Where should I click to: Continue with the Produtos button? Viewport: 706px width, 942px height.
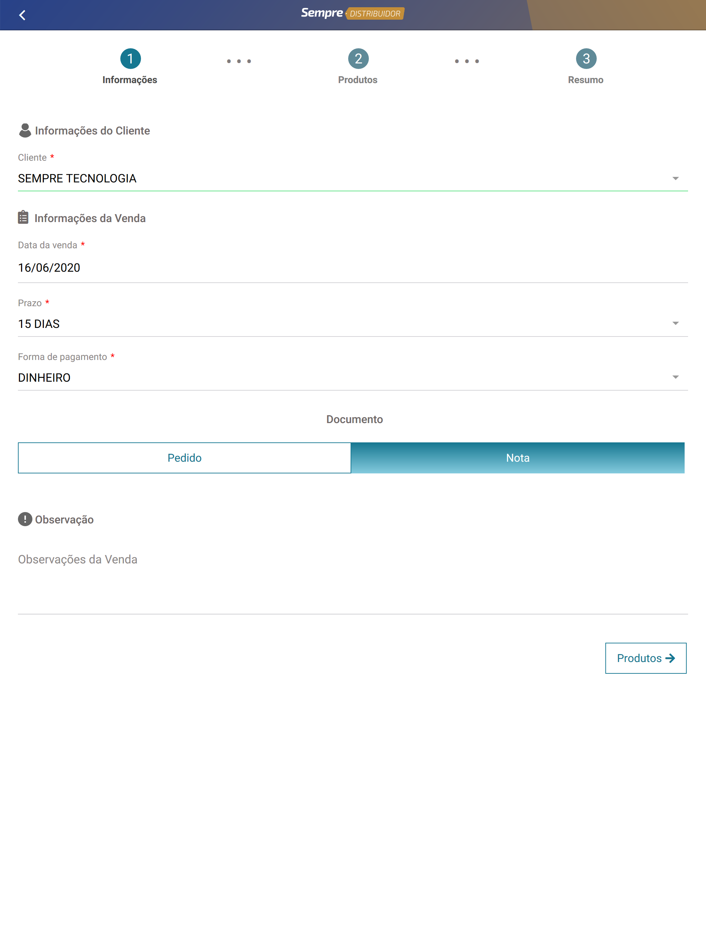click(646, 658)
